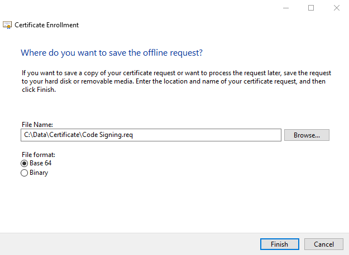
Task: Click the 'Binary' option label text
Action: point(39,173)
